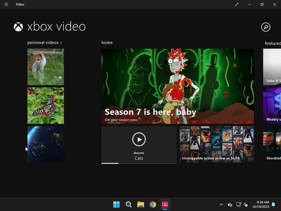The image size is (281, 211).
Task: Open the notification bell icon
Action: (x=274, y=204)
